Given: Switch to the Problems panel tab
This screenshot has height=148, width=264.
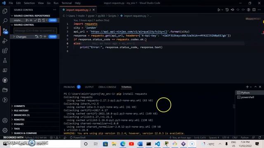Looking at the screenshot, I should tap(69, 87).
